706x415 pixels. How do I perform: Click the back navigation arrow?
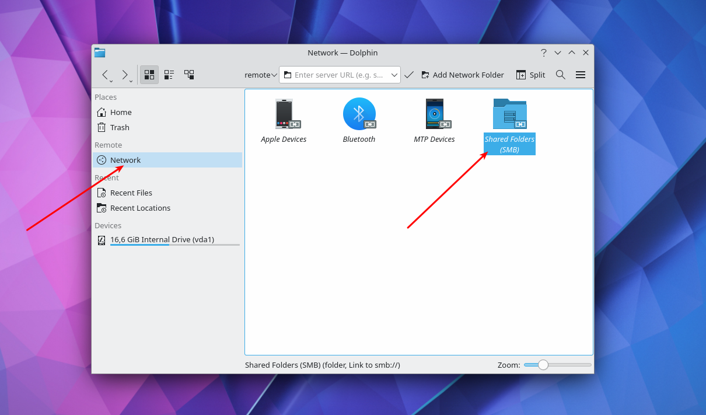[105, 75]
